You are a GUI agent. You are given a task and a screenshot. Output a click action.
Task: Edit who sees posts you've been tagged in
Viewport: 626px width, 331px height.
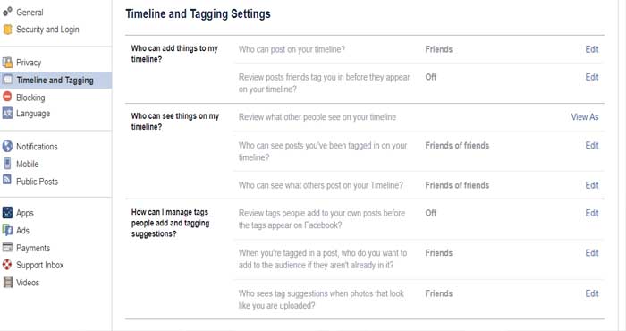coord(592,145)
